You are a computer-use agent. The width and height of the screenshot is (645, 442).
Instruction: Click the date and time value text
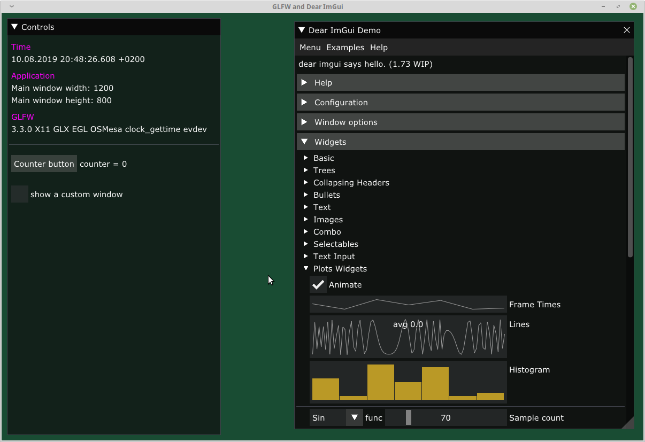[x=78, y=59]
